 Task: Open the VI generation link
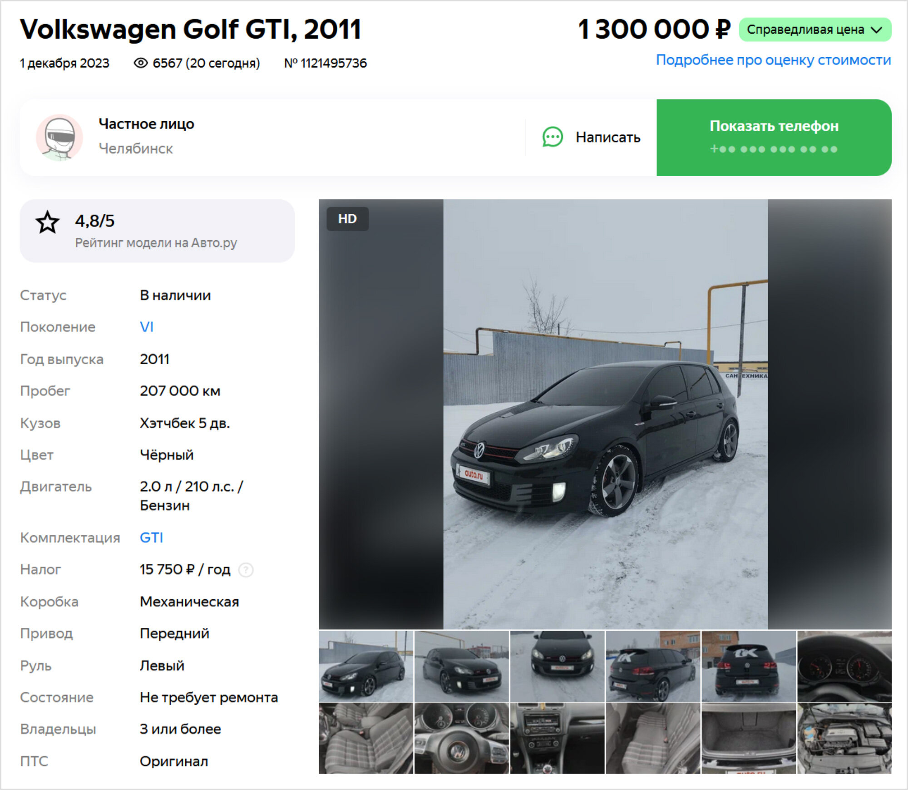[147, 327]
